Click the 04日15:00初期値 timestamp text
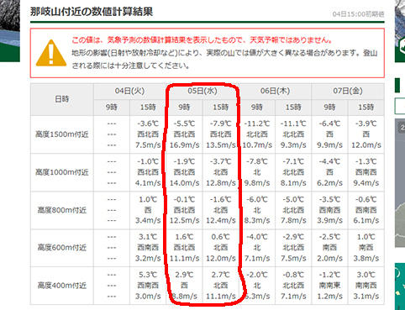Viewport: 405px width, 310px height. pyautogui.click(x=358, y=14)
